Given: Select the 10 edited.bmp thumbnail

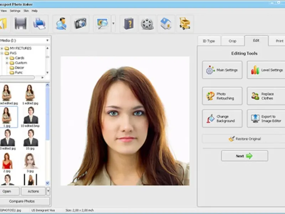Looking at the screenshot, I should 31,116.
